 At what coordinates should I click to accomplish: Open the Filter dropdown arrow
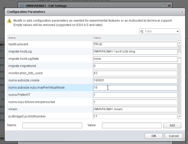(178, 31)
